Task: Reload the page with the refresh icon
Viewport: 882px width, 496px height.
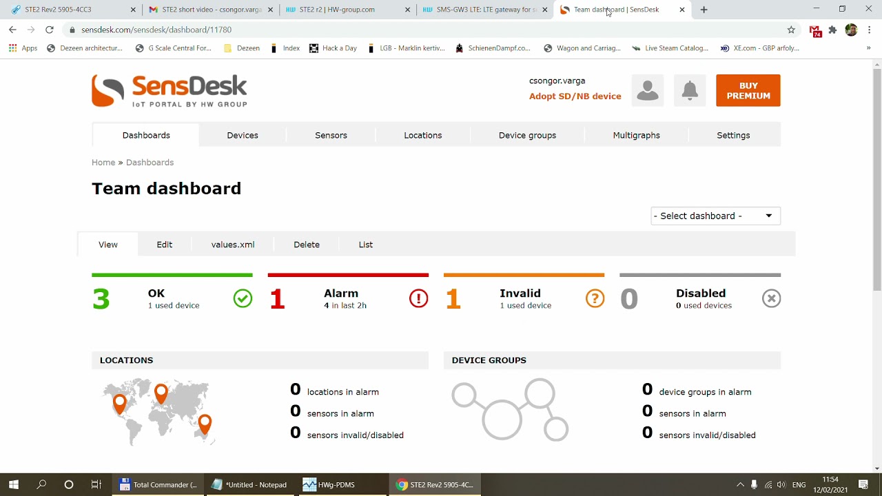Action: pos(49,30)
